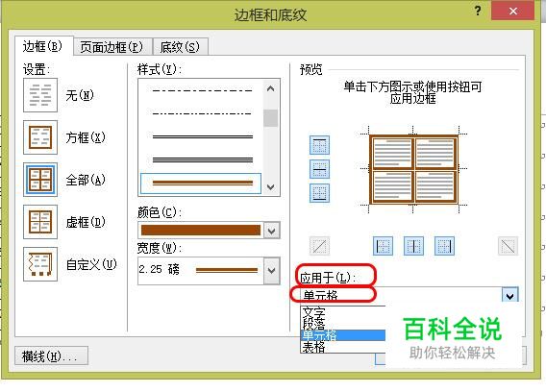Screen dimensions: 546x392
Task: Click the 单元格 apply-to combo field
Action: click(x=401, y=295)
